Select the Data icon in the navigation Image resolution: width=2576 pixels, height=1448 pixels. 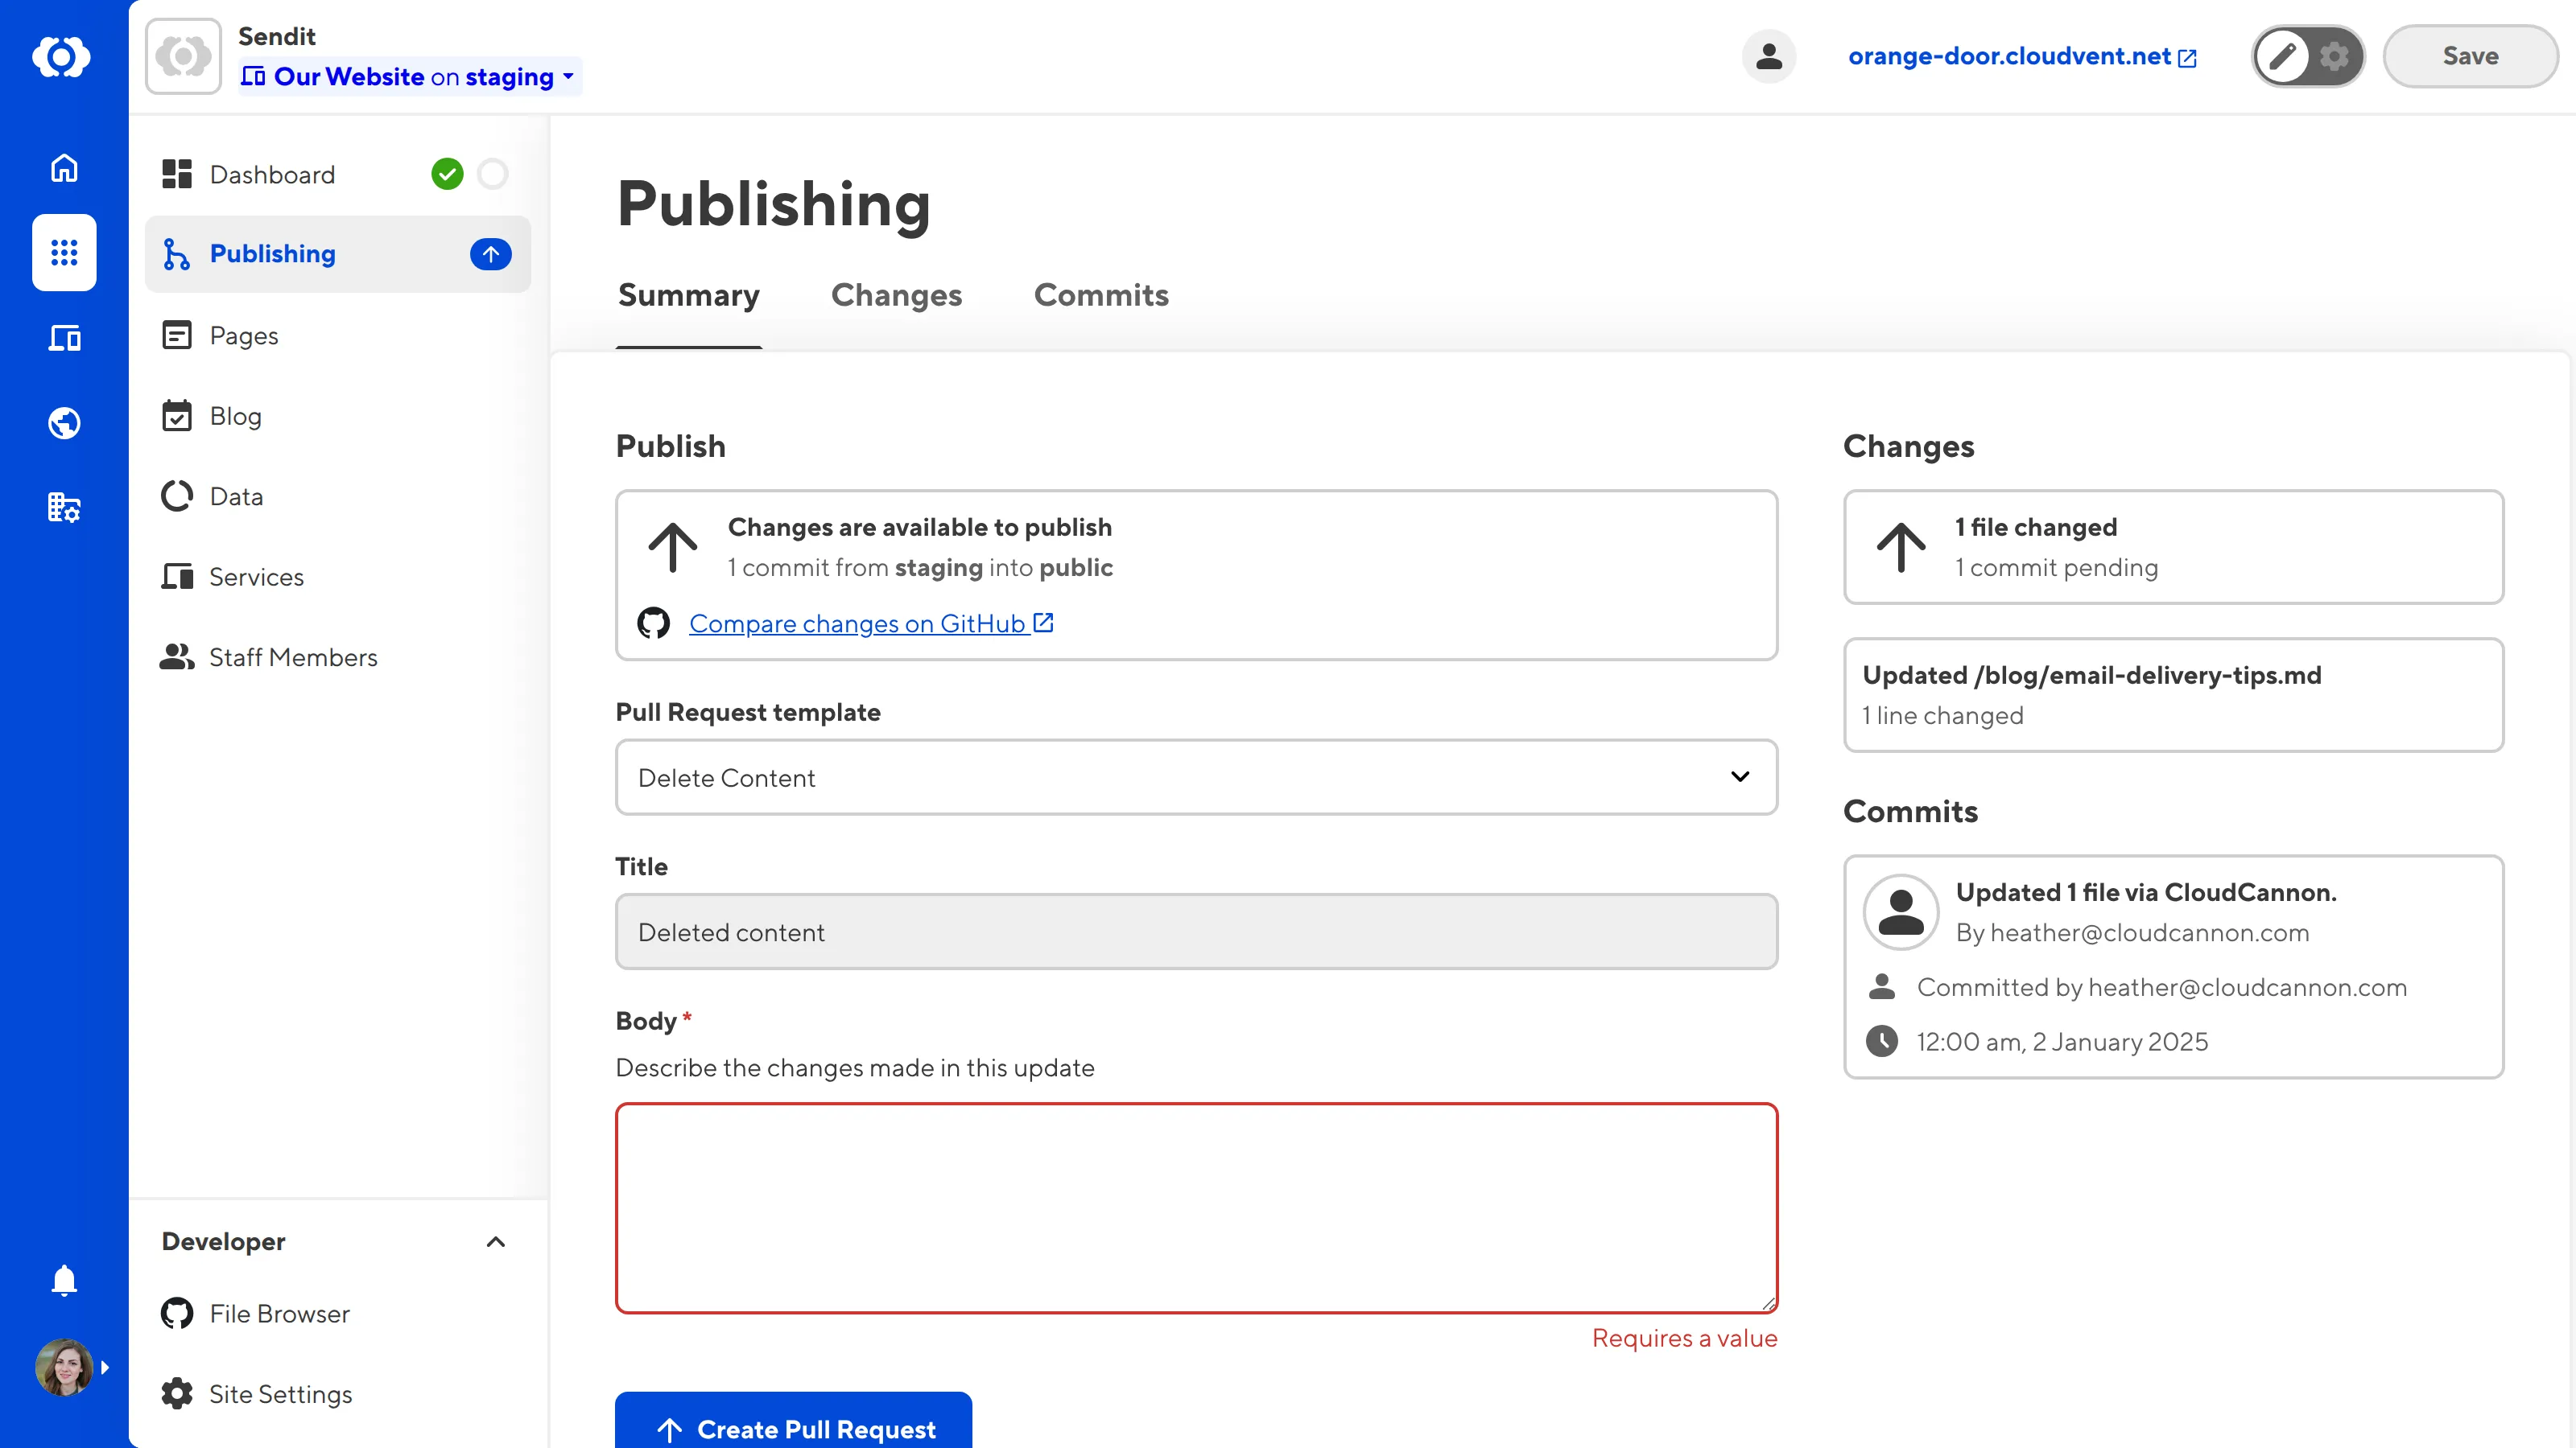(177, 496)
